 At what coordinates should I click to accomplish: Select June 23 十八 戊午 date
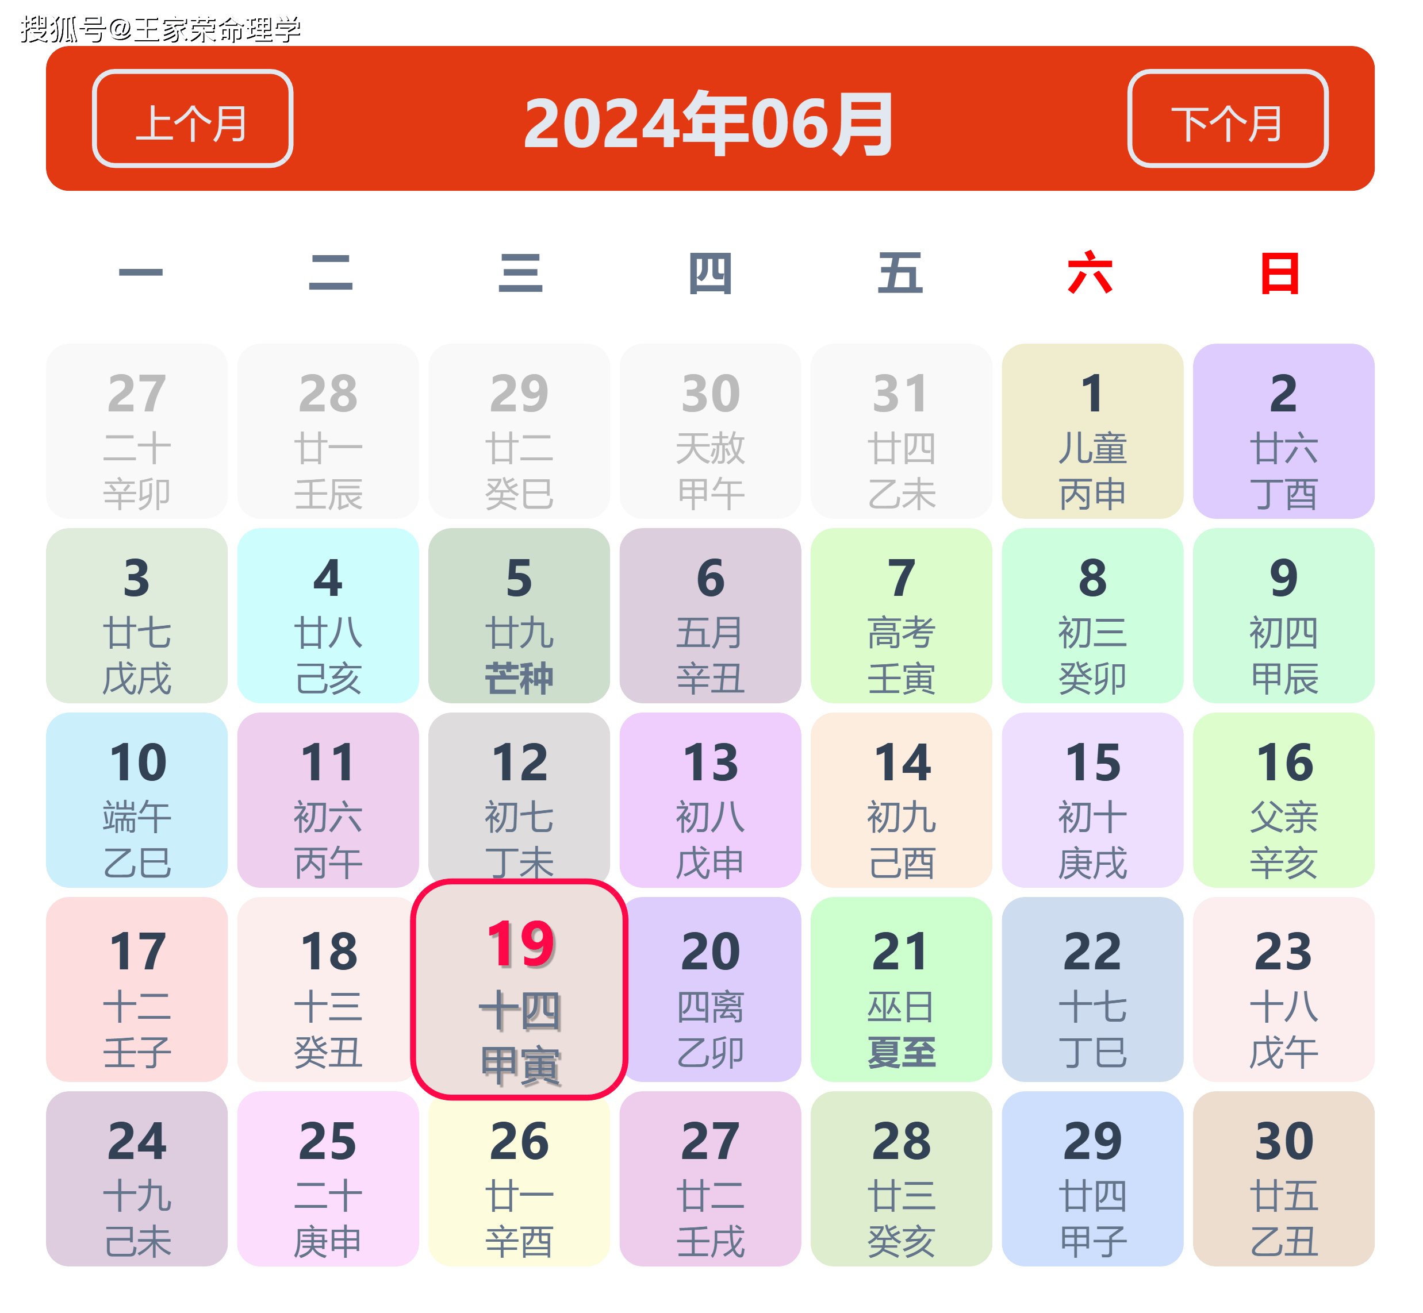point(1284,989)
